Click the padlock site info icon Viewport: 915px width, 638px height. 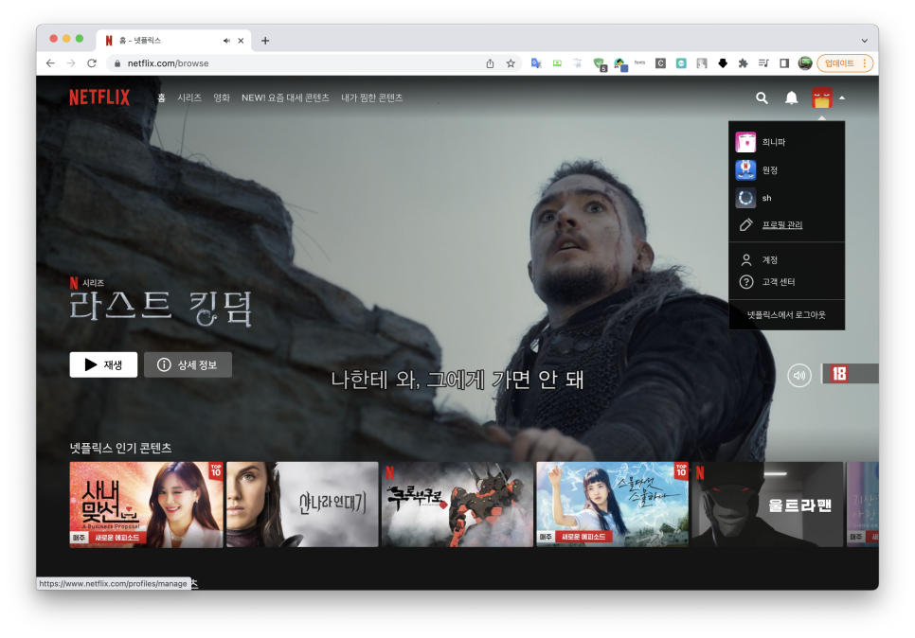point(117,63)
